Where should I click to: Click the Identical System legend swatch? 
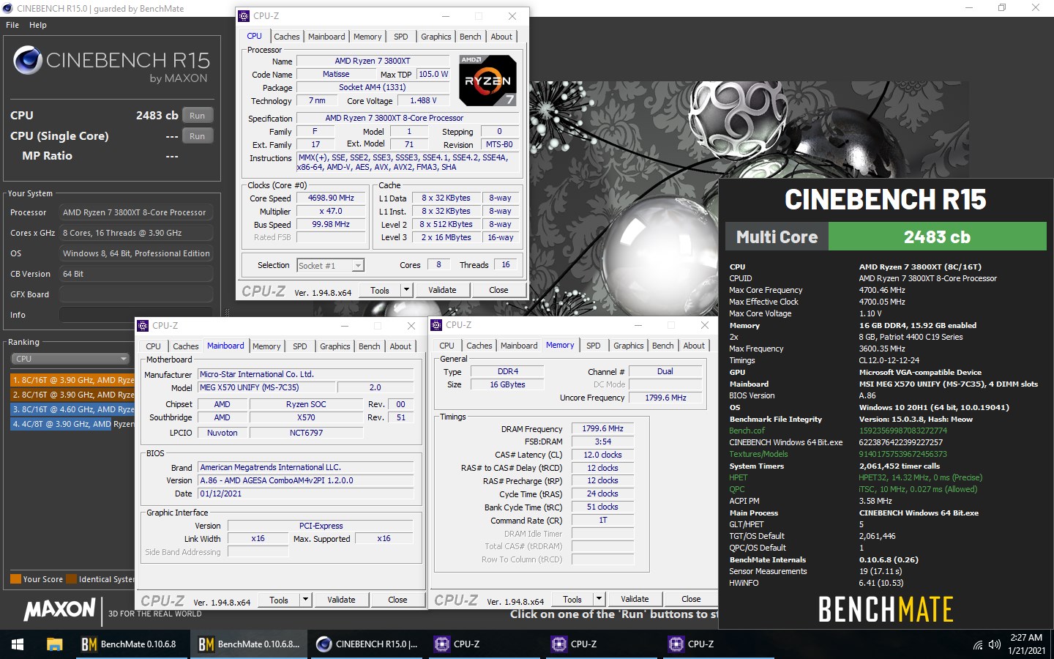pyautogui.click(x=72, y=579)
